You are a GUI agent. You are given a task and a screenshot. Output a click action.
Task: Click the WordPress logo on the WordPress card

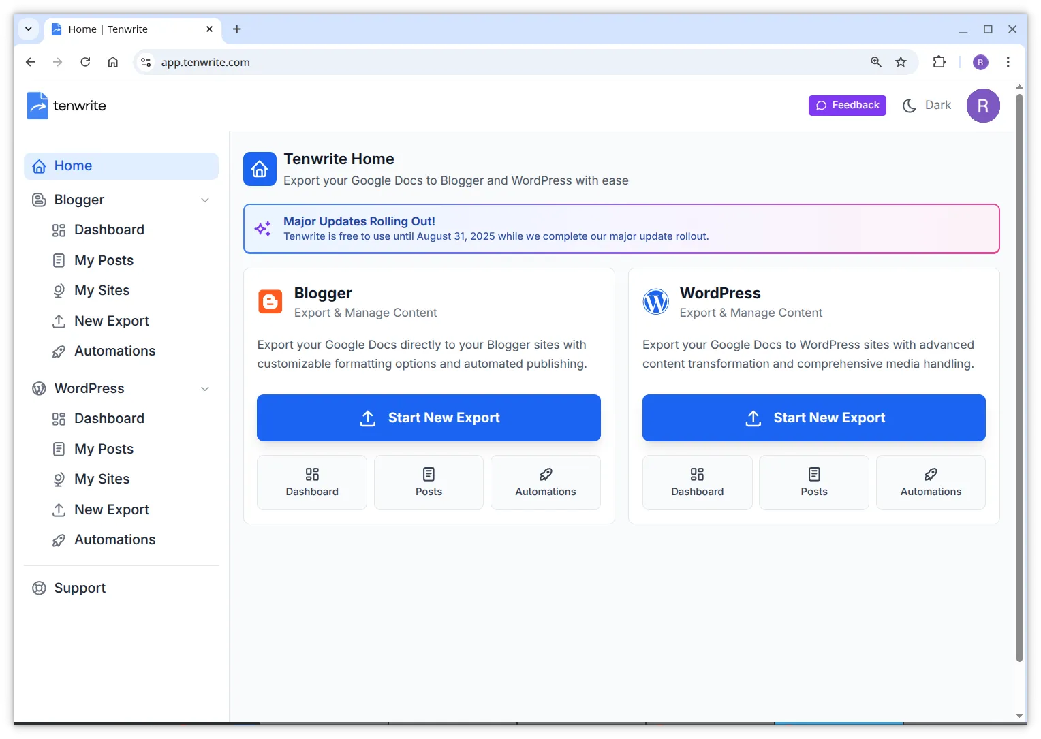[x=655, y=302]
